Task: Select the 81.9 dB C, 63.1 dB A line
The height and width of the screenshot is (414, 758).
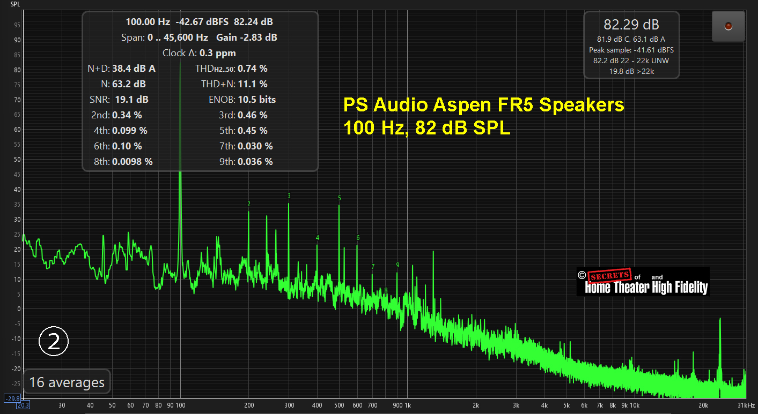Action: pyautogui.click(x=631, y=39)
